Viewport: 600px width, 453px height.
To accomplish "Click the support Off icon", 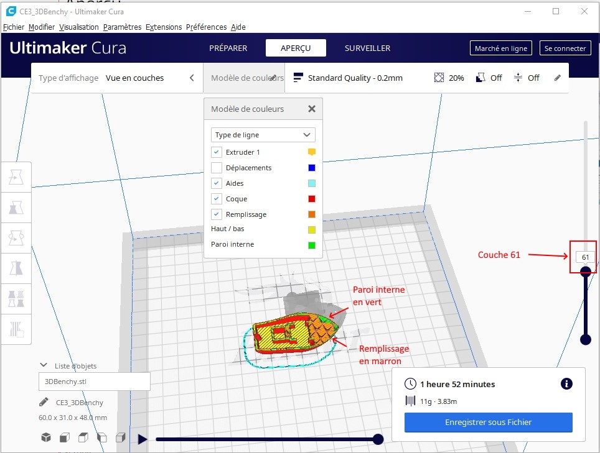I will pos(480,78).
